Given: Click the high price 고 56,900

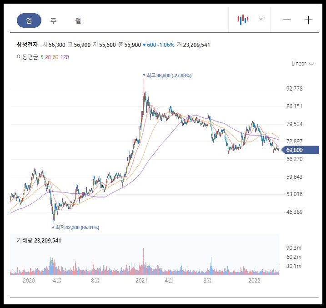Looking at the screenshot, I should point(79,45).
